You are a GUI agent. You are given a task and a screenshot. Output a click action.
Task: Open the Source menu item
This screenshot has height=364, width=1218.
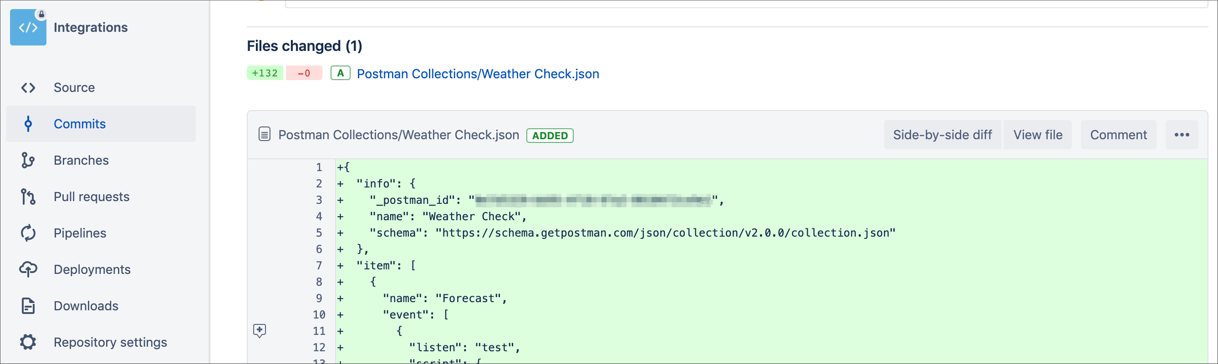101,88
